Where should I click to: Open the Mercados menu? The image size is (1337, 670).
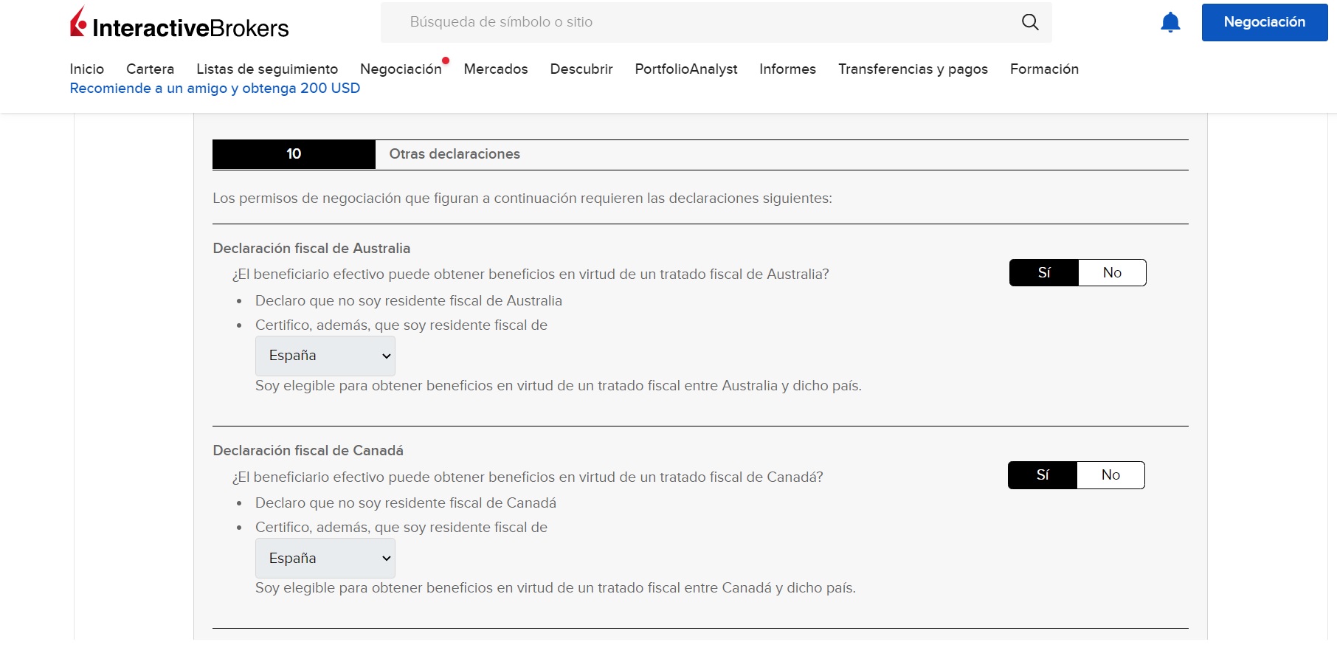496,69
